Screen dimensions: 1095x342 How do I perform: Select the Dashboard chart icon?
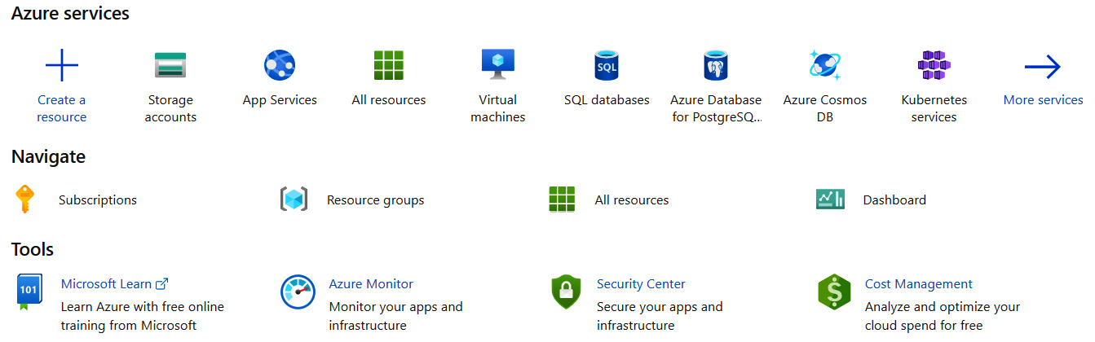click(x=830, y=199)
